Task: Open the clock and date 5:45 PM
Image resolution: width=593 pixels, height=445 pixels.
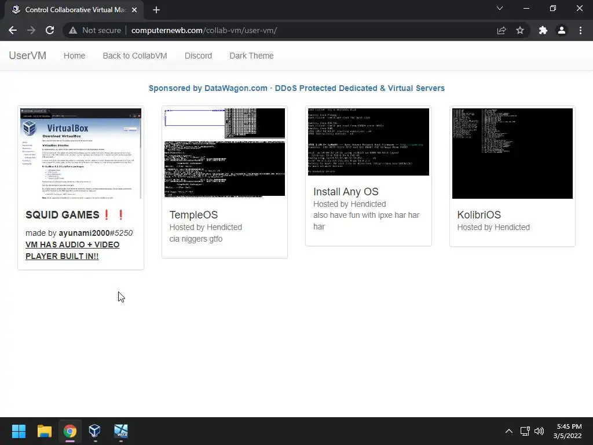Action: (568, 431)
